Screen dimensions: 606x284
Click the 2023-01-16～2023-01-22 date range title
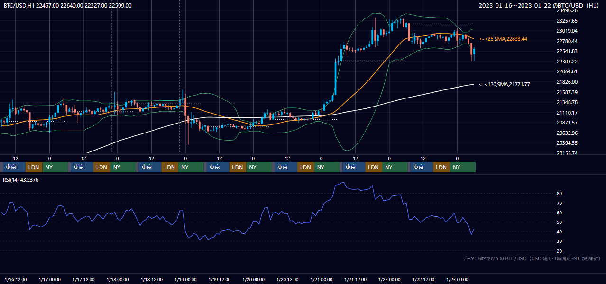tap(540, 5)
